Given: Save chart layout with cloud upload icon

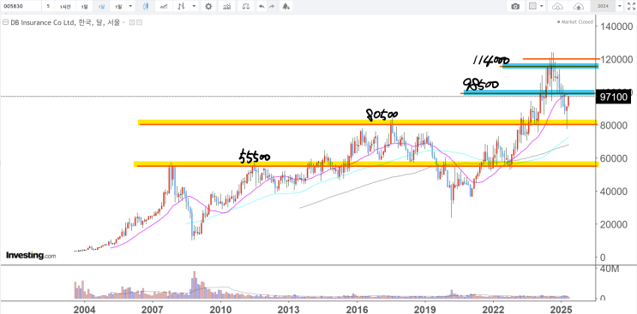Looking at the screenshot, I should [578, 7].
